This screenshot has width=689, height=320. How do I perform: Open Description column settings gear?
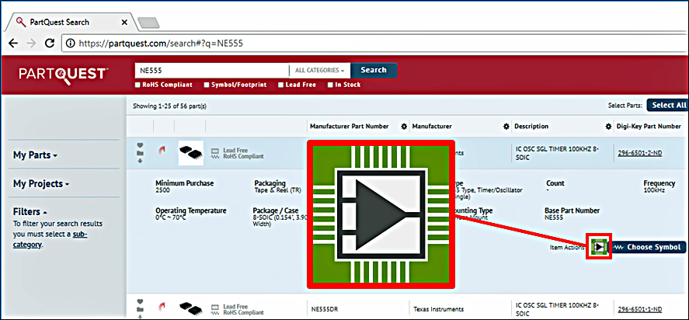608,127
